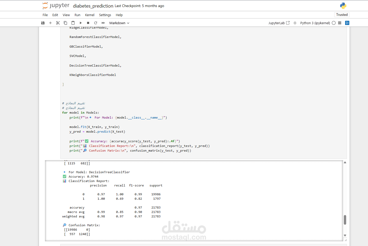The width and height of the screenshot is (368, 246).
Task: Click the Last Checkpoint text
Action: (x=140, y=6)
